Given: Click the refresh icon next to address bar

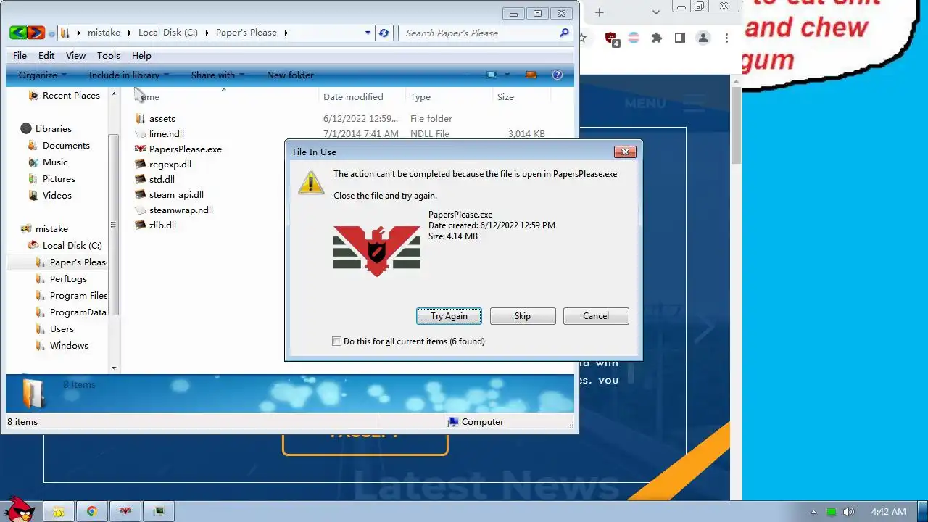Looking at the screenshot, I should coord(384,33).
